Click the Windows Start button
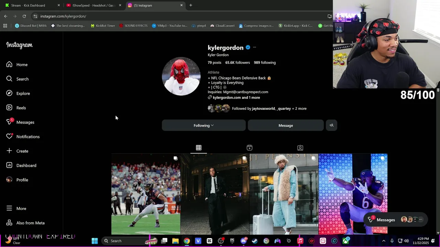The height and width of the screenshot is (247, 440). tap(95, 241)
